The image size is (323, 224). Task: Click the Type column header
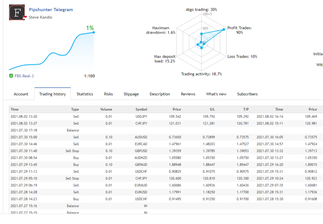pos(75,109)
